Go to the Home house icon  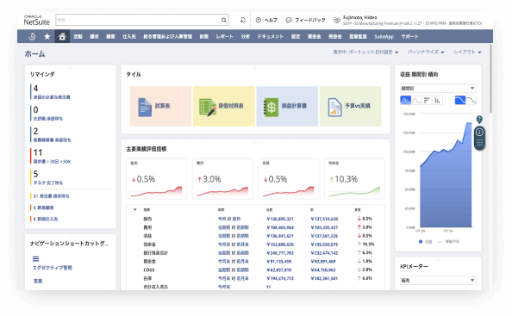[62, 36]
